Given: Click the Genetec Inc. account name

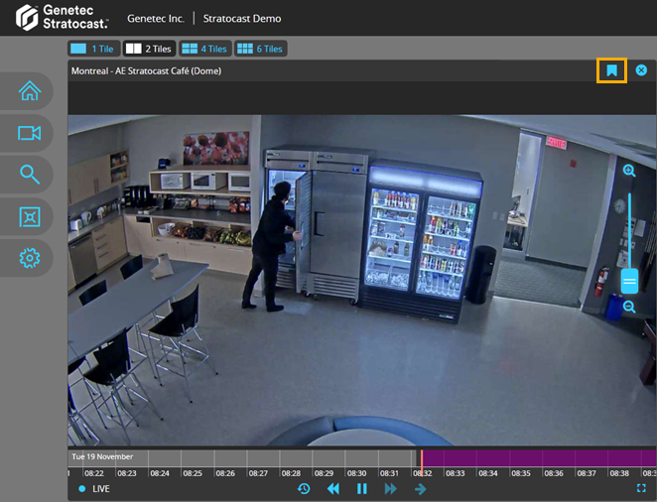Looking at the screenshot, I should (x=156, y=19).
